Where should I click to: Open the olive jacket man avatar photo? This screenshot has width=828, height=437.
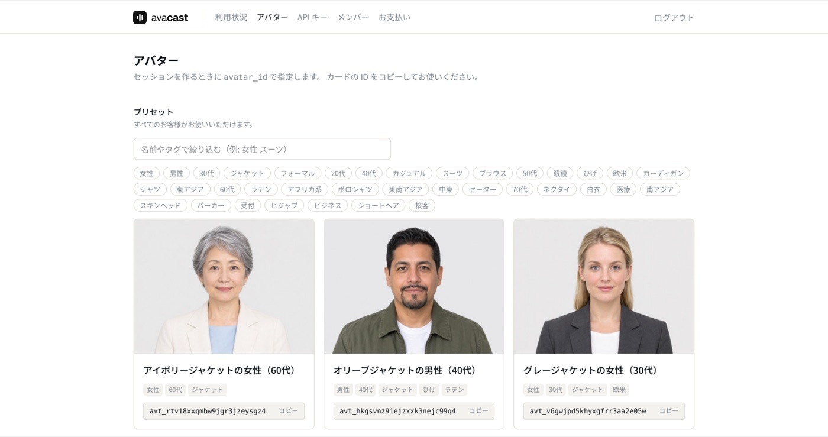[x=414, y=286]
